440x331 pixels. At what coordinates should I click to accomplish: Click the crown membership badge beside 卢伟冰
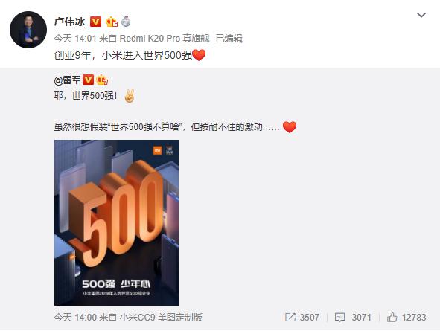[112, 22]
